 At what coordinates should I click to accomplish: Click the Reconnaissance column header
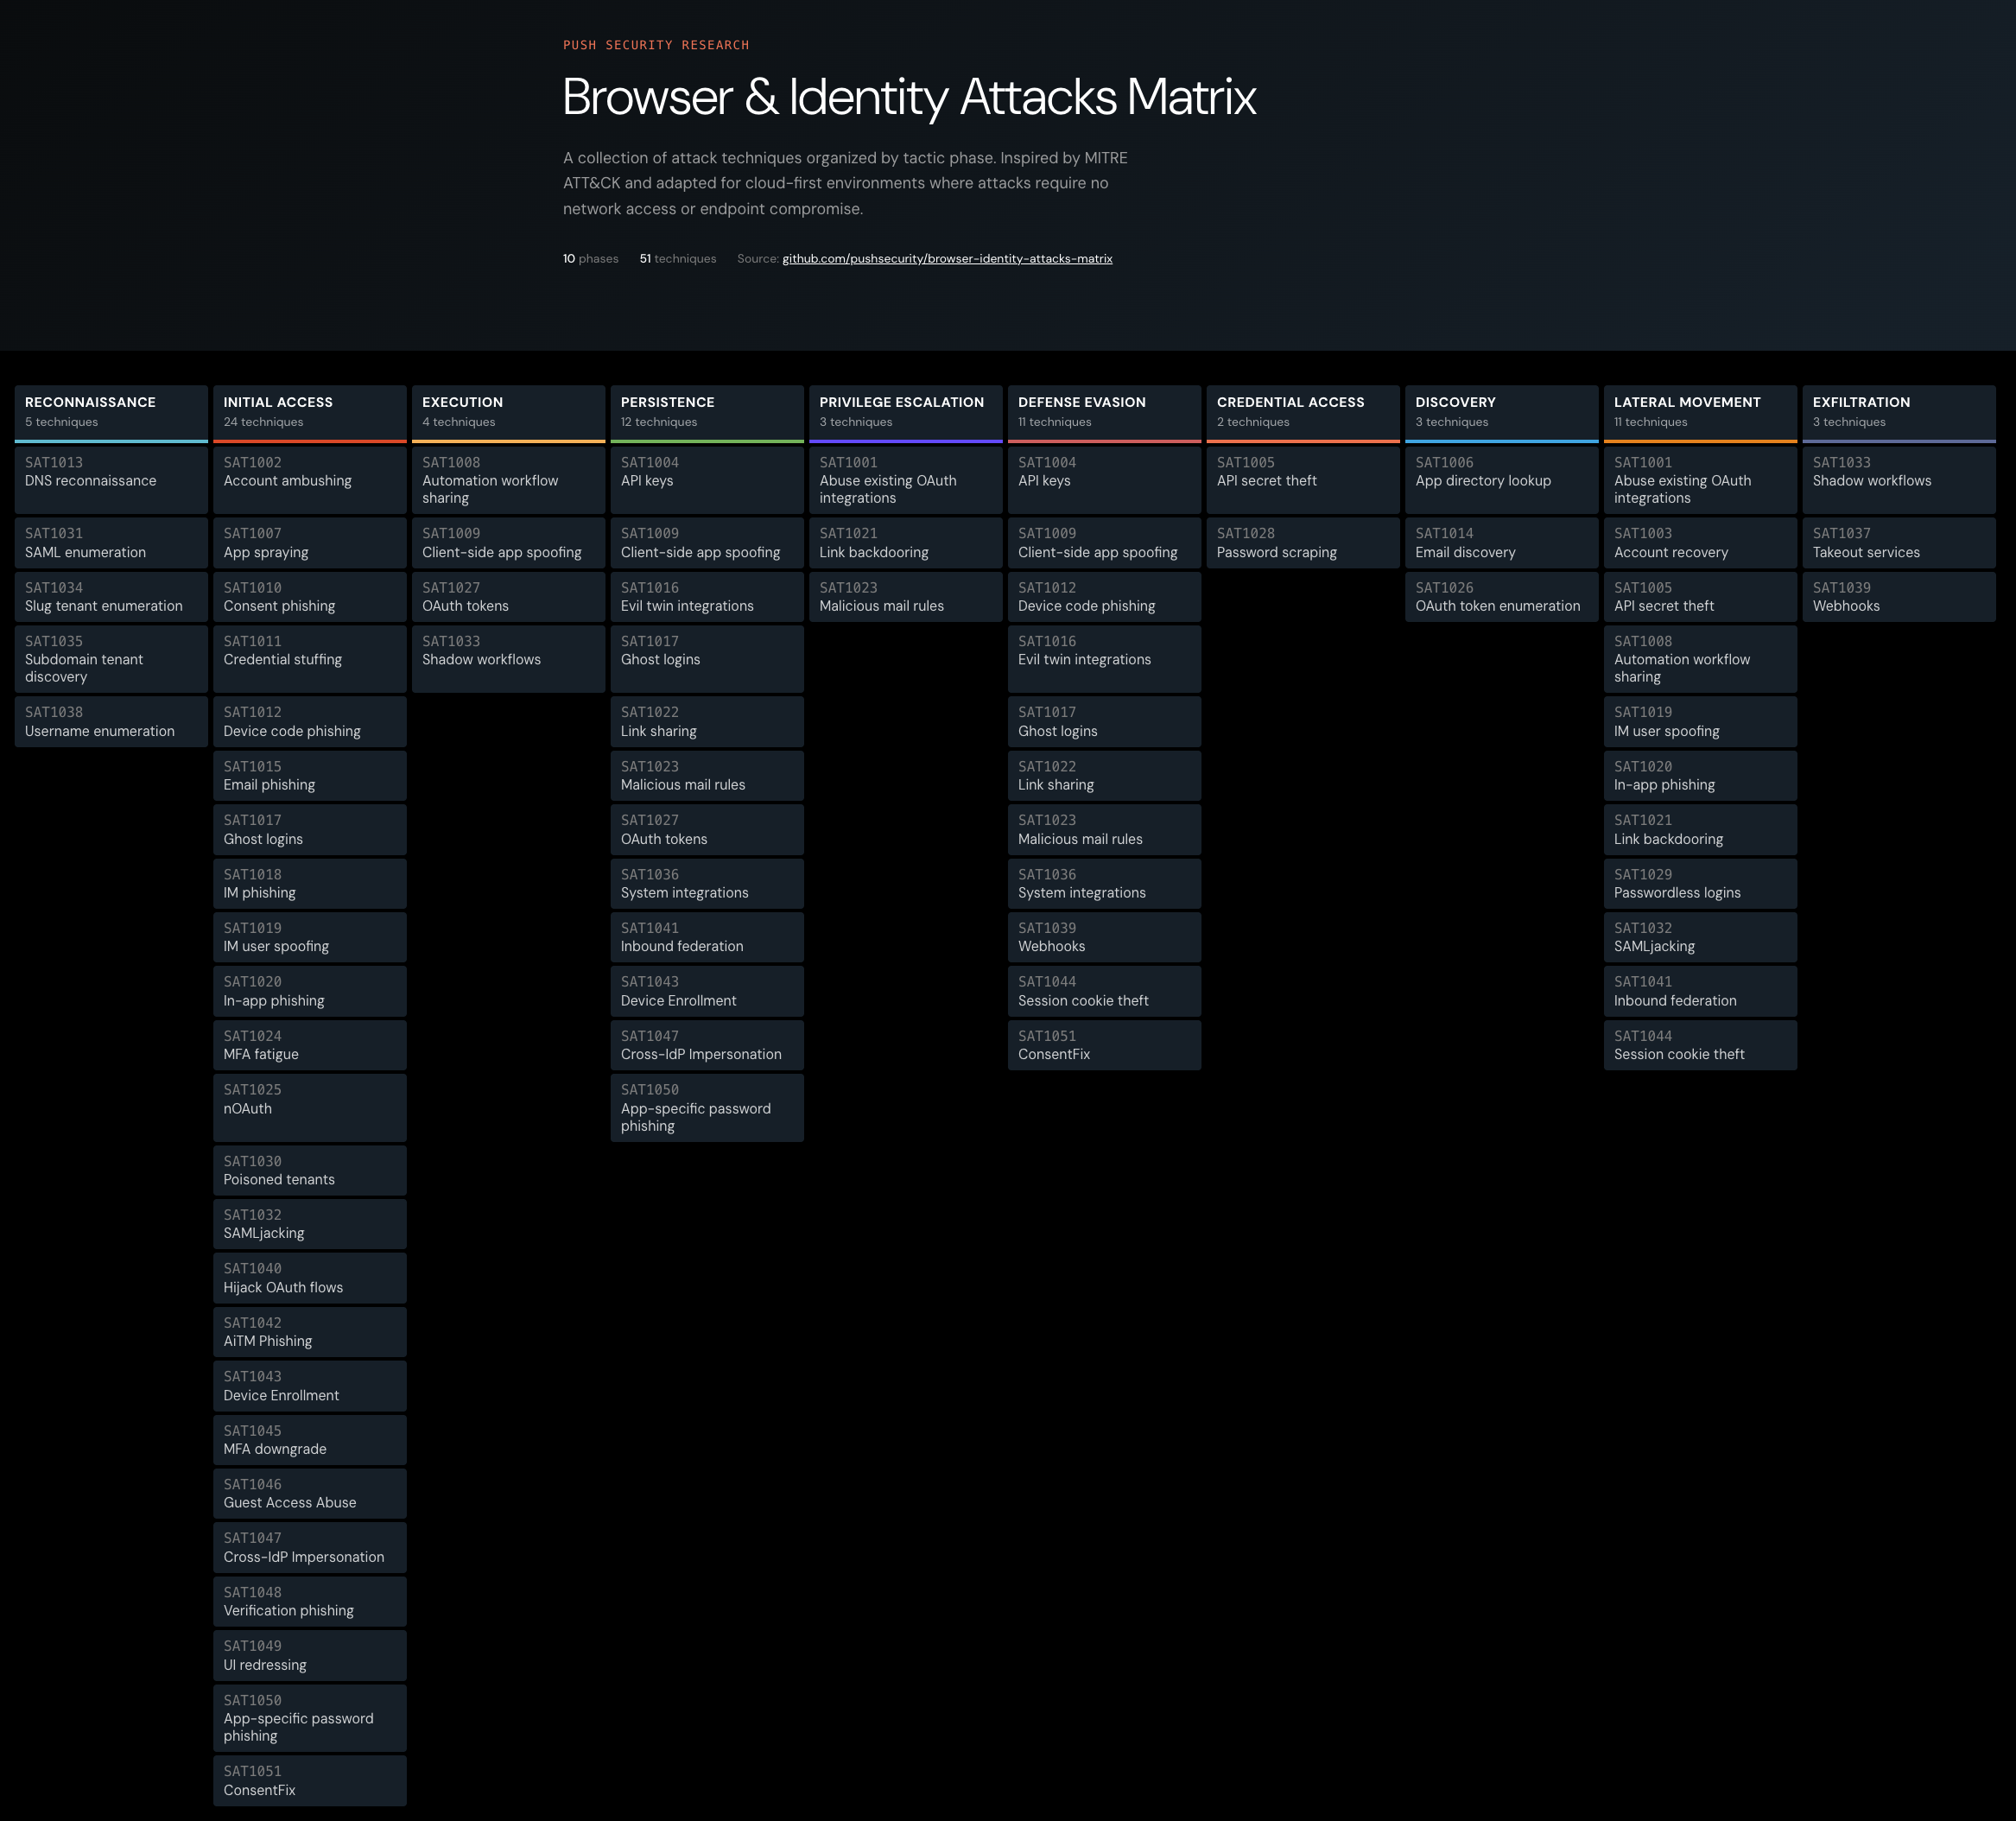pyautogui.click(x=111, y=413)
